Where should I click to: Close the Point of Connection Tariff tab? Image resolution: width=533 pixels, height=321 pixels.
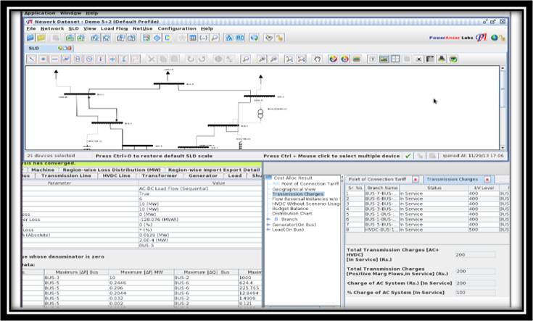pos(416,178)
